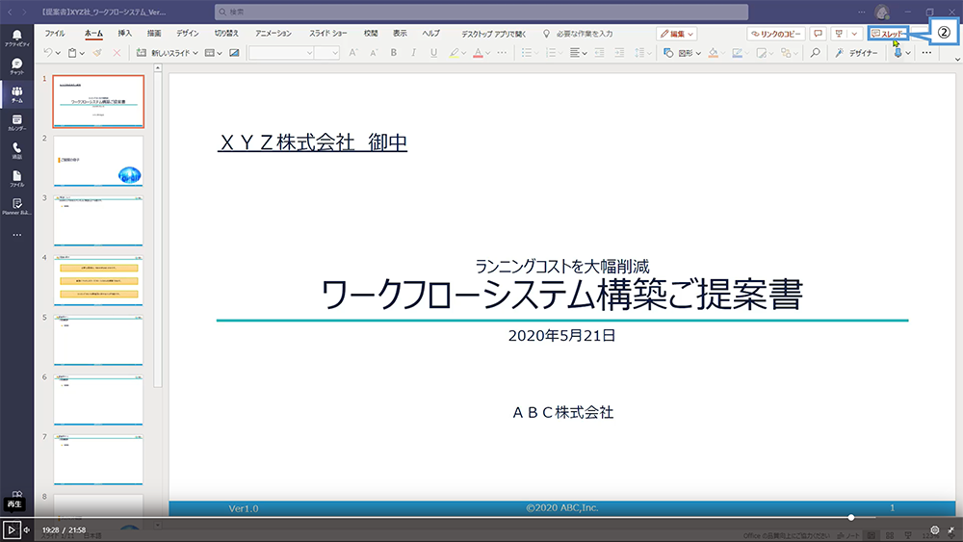Click text highlight color swatch
The width and height of the screenshot is (963, 542).
pyautogui.click(x=454, y=53)
